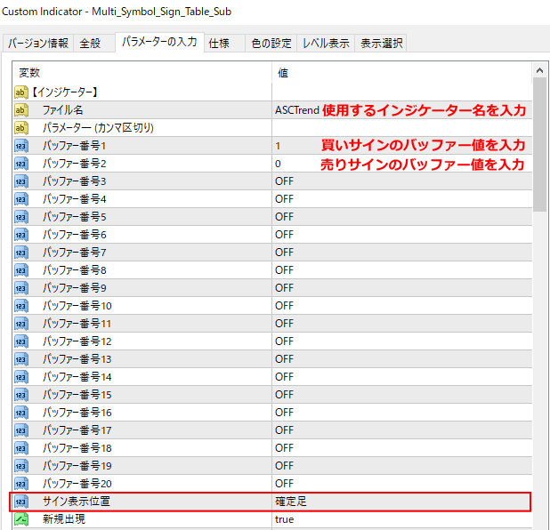
Task: Click the 123 icon beside バッファー番号17
Action: point(21,430)
